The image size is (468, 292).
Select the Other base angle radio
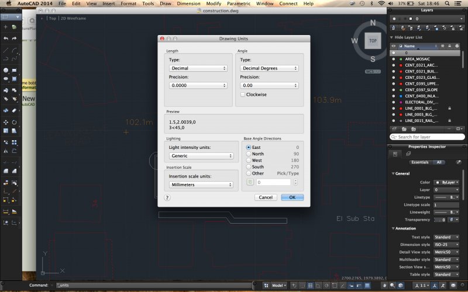point(248,173)
